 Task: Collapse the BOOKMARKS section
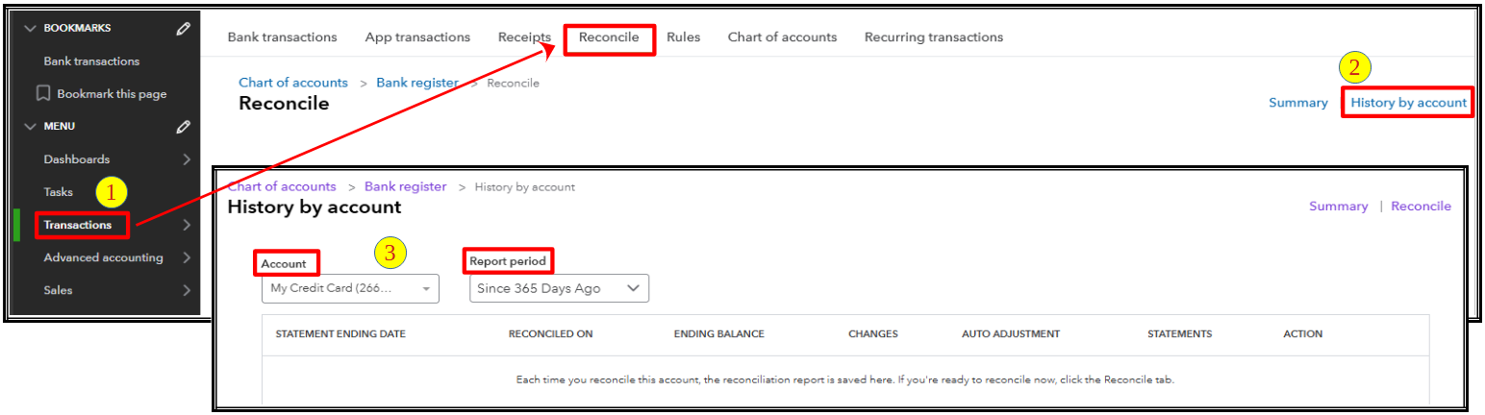click(x=30, y=29)
